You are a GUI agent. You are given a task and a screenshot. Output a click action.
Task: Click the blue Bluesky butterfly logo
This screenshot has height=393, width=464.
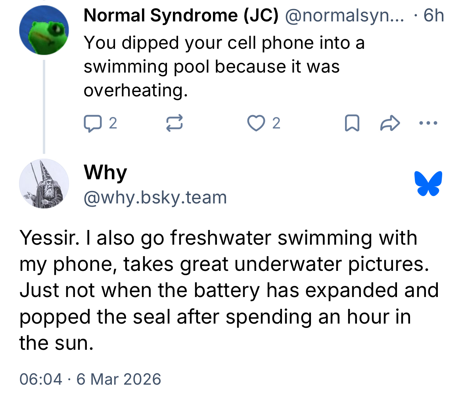pos(428,184)
